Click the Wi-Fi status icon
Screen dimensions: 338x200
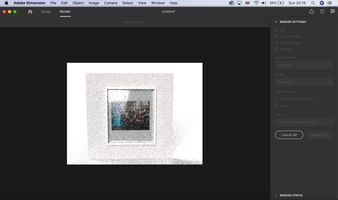(x=256, y=3)
